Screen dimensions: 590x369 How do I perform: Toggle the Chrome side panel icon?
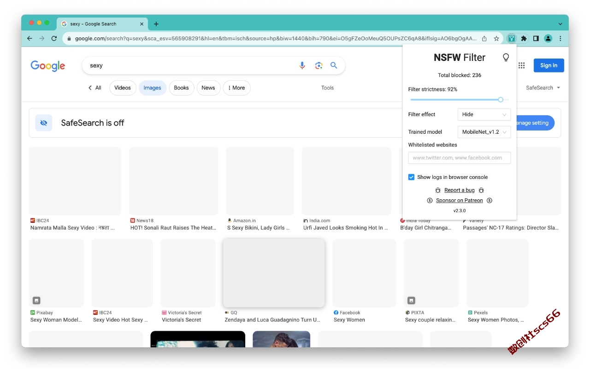536,39
